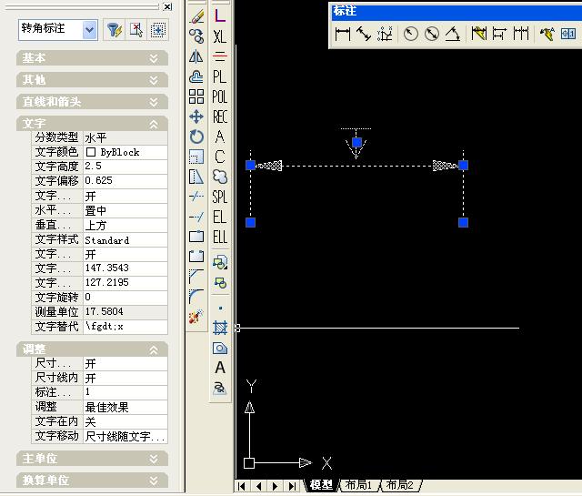The image size is (582, 496).
Task: Select the Explode tool
Action: tap(196, 317)
